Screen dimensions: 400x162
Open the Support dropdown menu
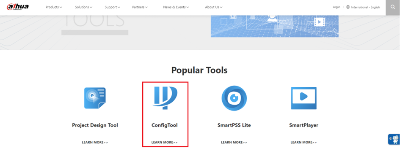(x=113, y=7)
